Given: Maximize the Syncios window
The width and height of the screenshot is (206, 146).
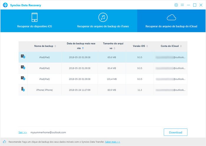Looking at the screenshot, I should 195,5.
